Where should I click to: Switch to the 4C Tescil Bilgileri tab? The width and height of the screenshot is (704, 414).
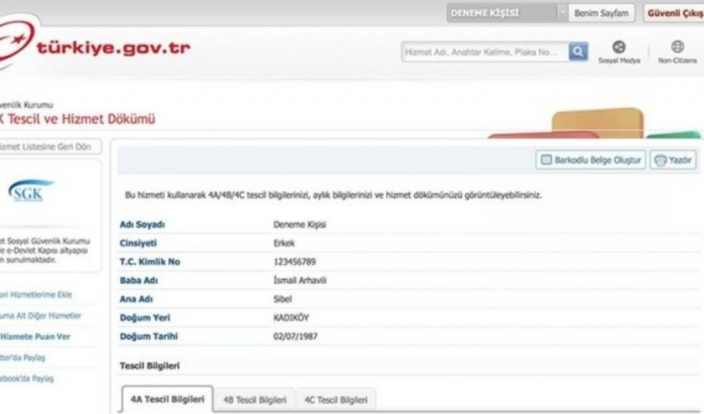coord(335,400)
